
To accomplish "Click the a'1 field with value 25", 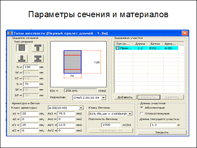I will pyautogui.click(x=29, y=125).
